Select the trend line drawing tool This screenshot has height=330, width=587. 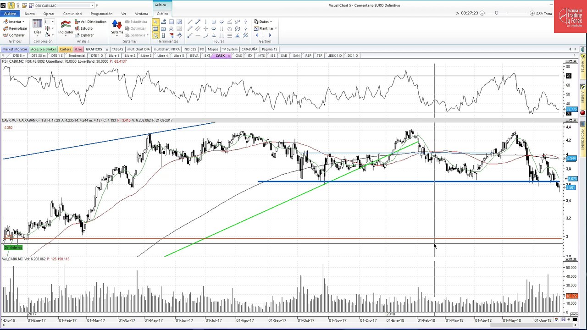pos(190,22)
